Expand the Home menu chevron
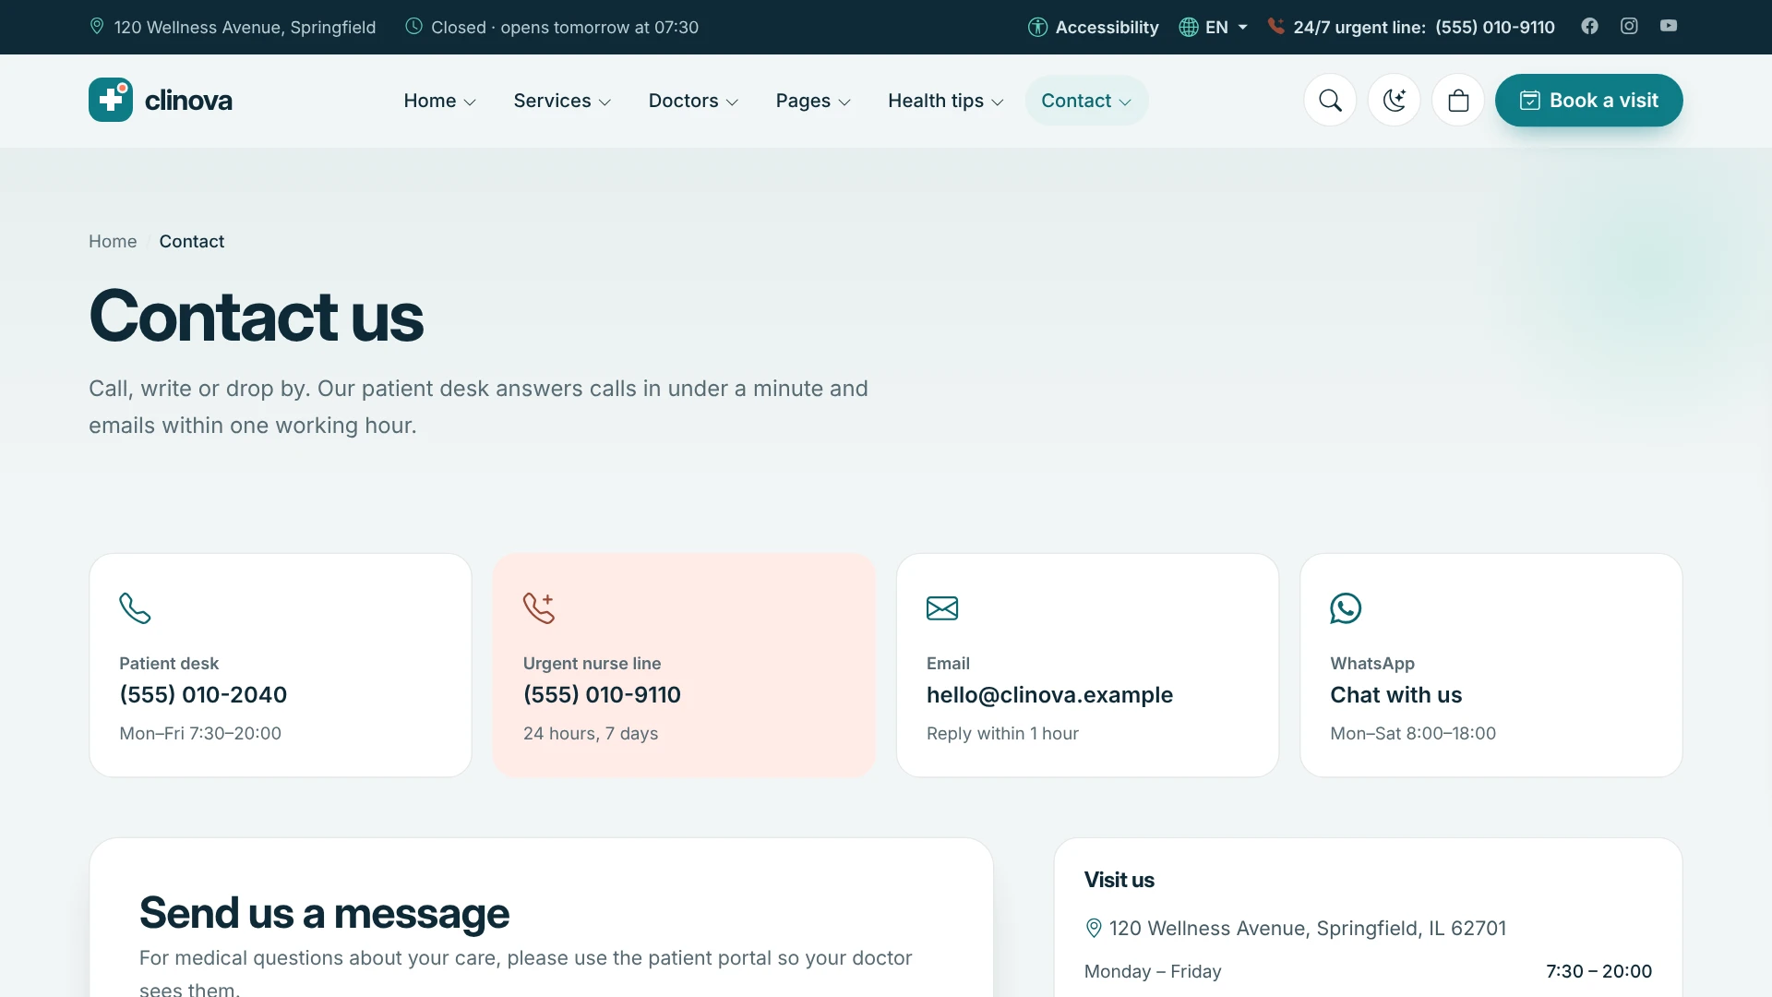The image size is (1772, 997). pyautogui.click(x=470, y=102)
